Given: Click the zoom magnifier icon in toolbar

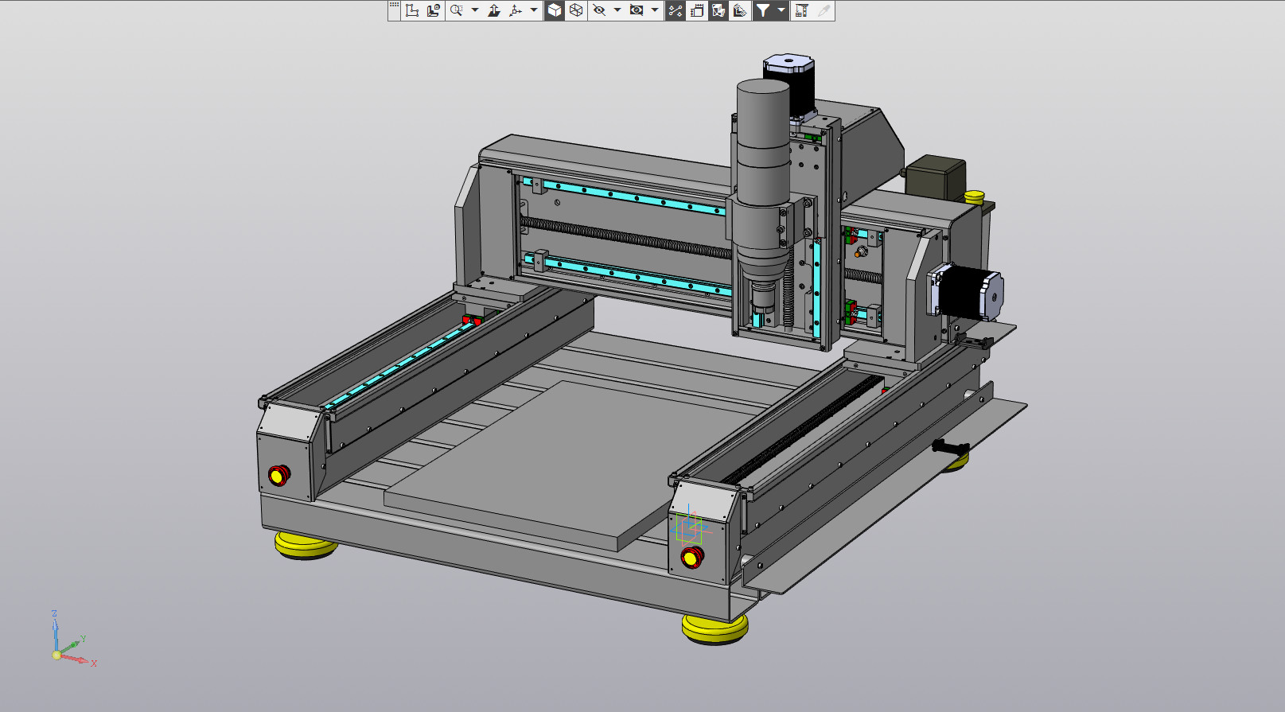Looking at the screenshot, I should point(456,10).
